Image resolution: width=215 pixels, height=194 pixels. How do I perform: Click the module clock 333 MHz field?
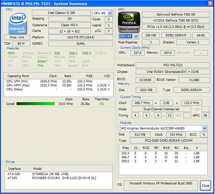[x=176, y=135]
